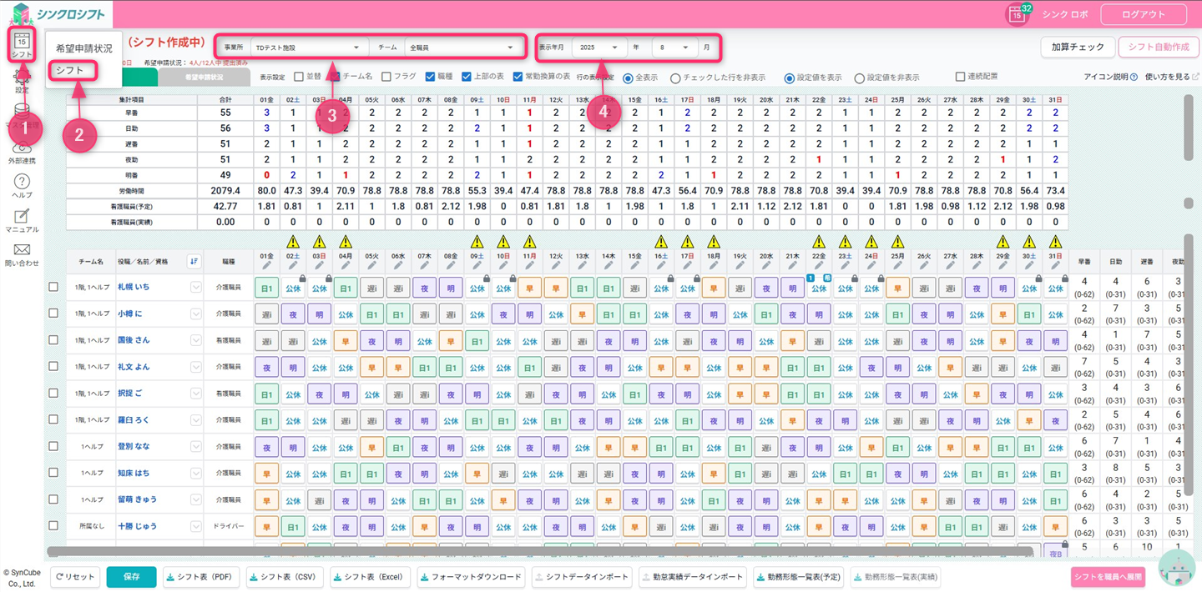Open the チーム dropdown showing 全職員
The image size is (1202, 592).
462,48
